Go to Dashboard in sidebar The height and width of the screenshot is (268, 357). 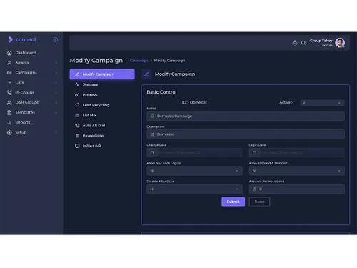click(26, 53)
